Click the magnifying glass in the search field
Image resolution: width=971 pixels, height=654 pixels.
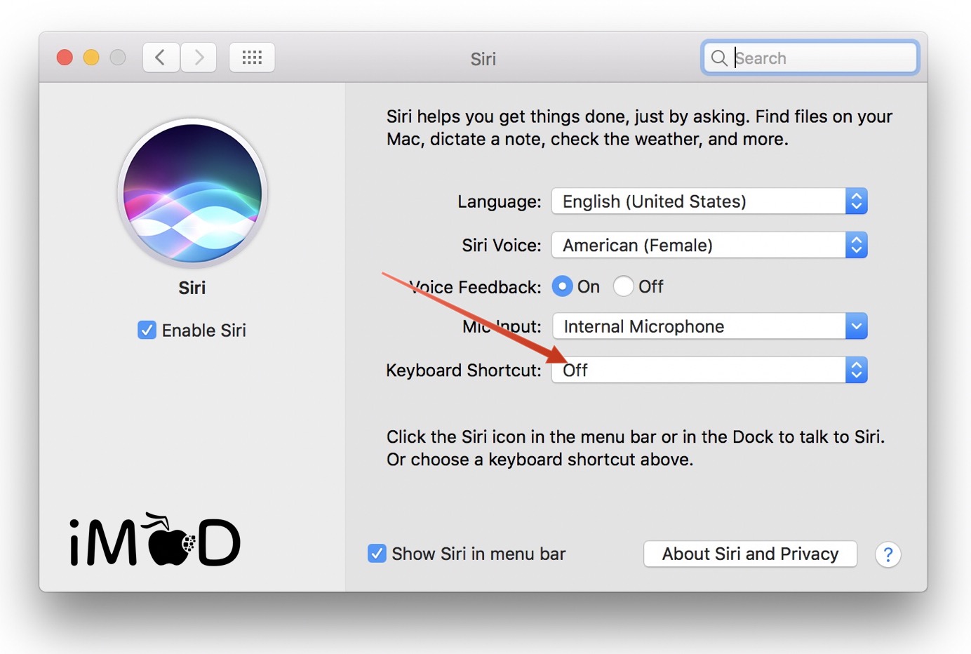pos(719,58)
